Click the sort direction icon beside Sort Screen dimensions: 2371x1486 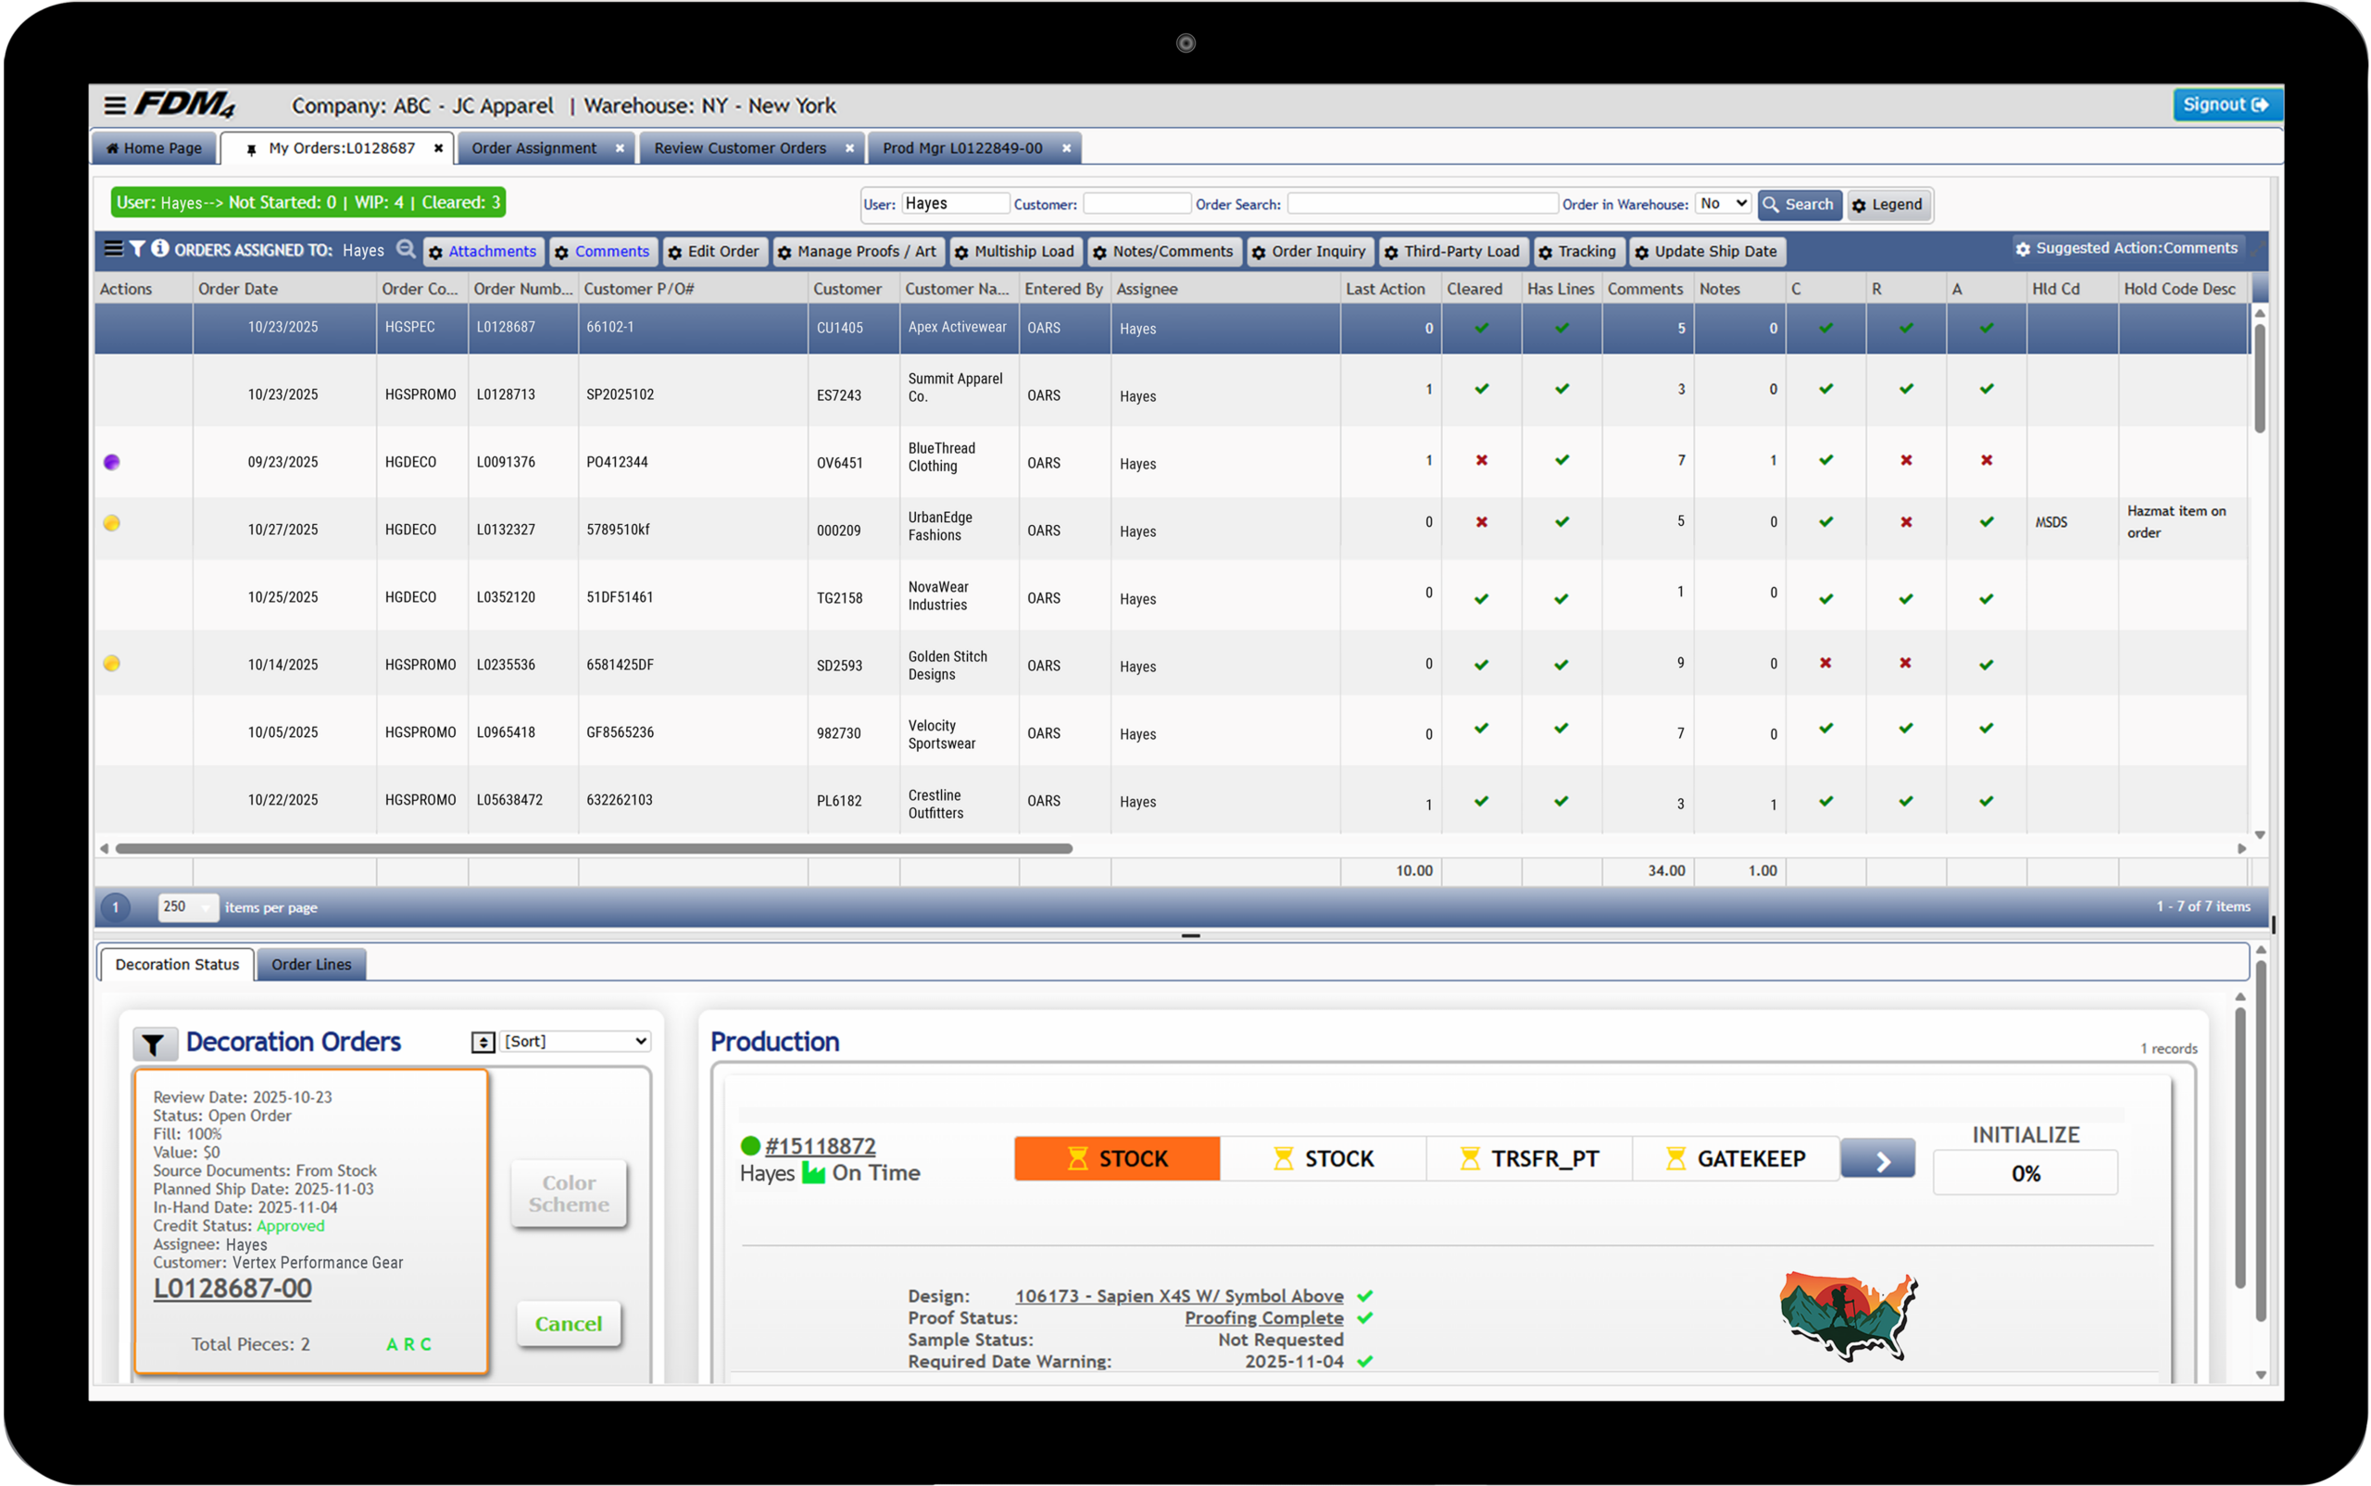click(483, 1042)
